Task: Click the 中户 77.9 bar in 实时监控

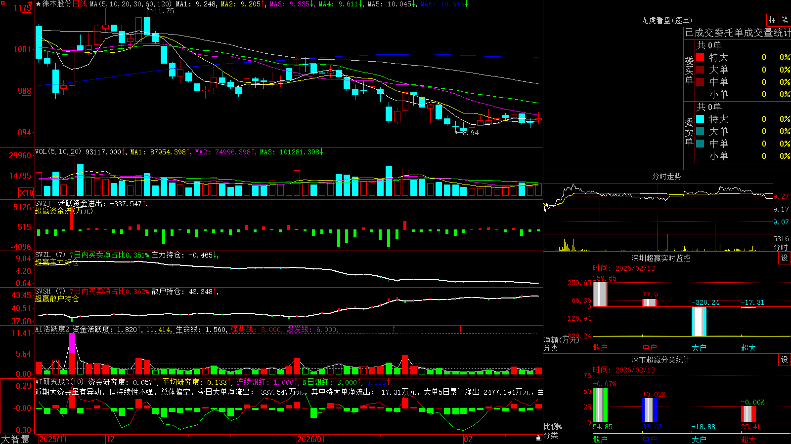Action: coord(649,302)
